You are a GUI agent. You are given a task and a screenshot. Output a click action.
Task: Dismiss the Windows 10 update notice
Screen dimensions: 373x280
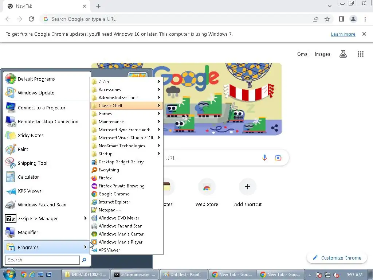(364, 34)
